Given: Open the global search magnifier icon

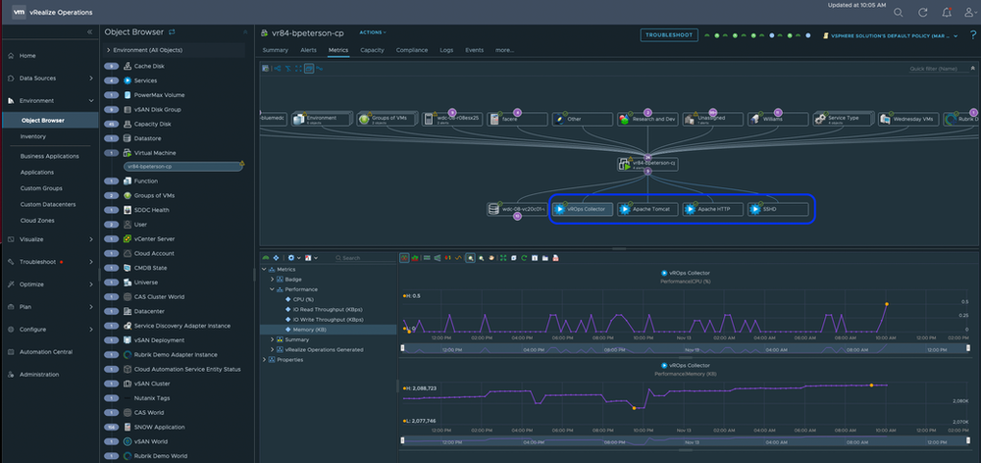Looking at the screenshot, I should point(898,12).
